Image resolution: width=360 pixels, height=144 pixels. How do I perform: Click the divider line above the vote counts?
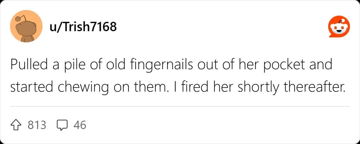tap(180, 106)
